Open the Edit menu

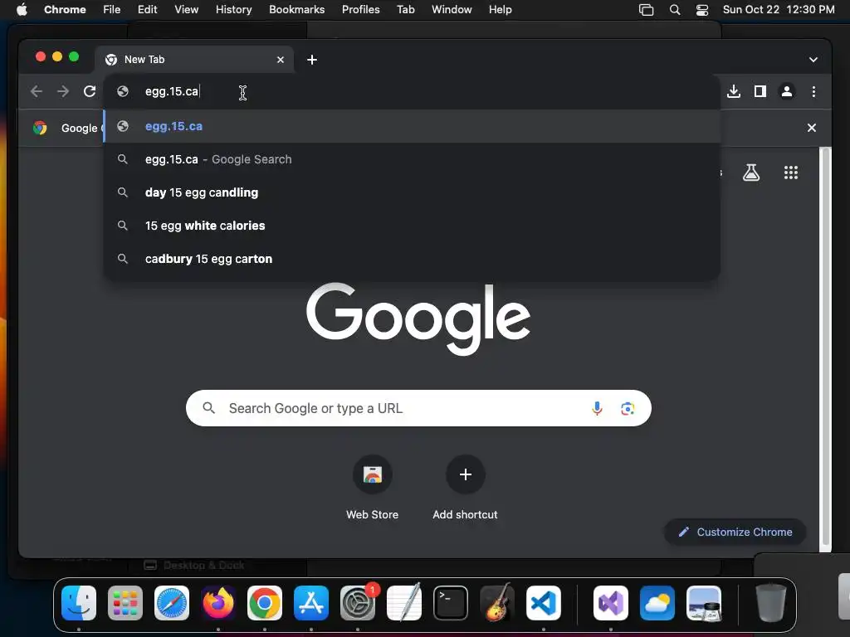(147, 10)
